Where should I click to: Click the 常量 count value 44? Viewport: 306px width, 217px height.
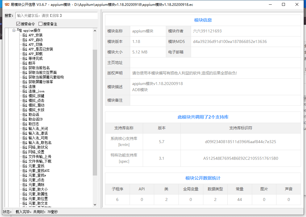tap(240, 199)
